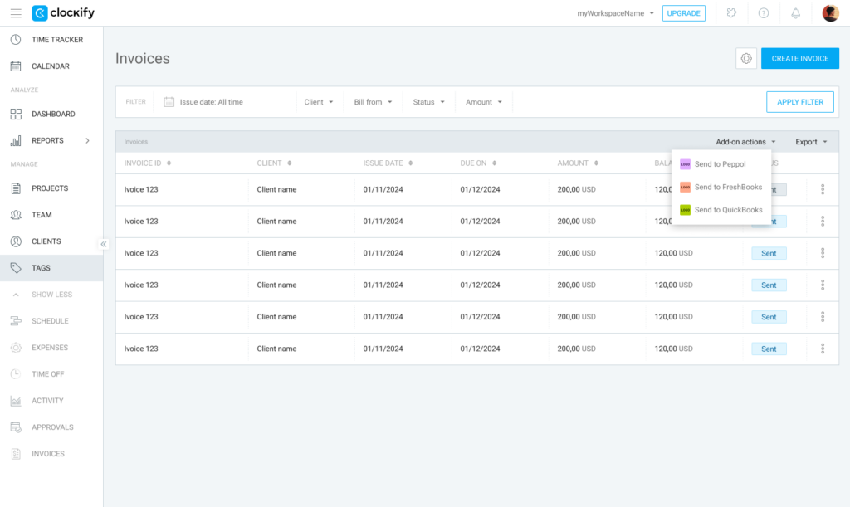Open the Status filter dropdown
This screenshot has width=850, height=507.
(x=429, y=102)
